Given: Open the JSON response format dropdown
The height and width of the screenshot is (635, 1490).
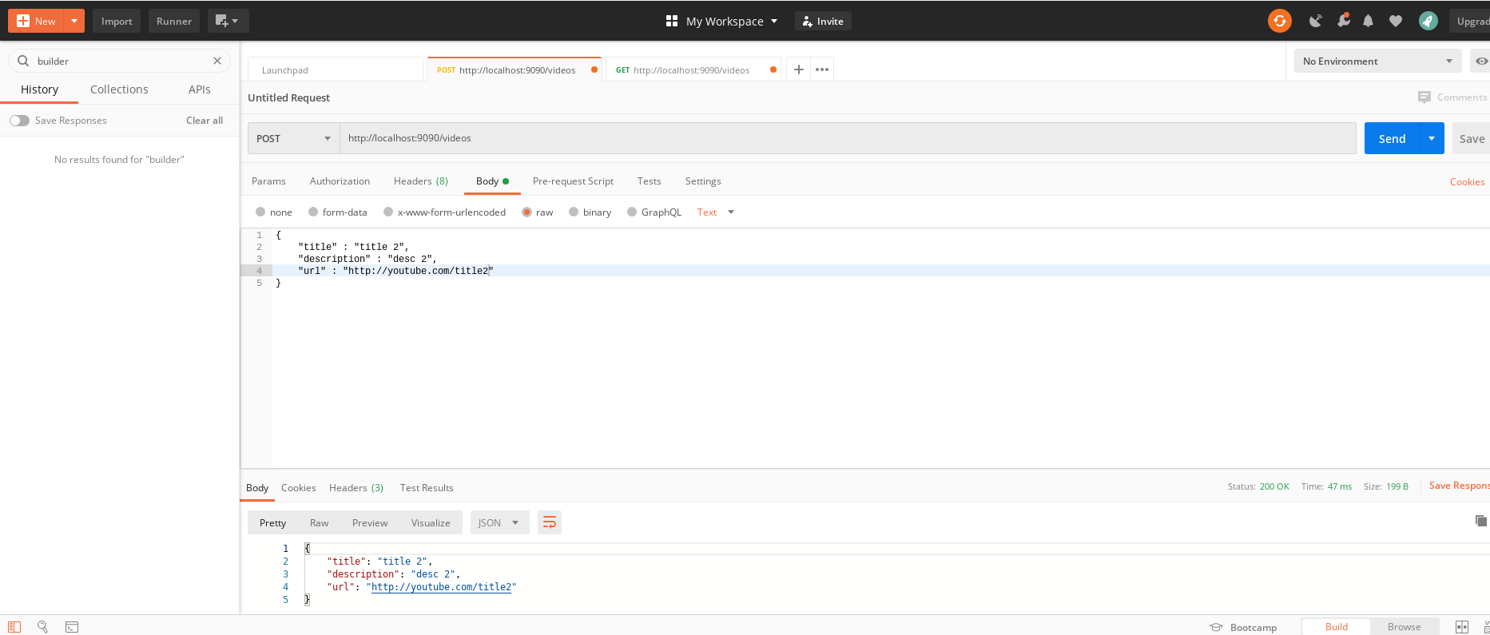Looking at the screenshot, I should pyautogui.click(x=499, y=522).
